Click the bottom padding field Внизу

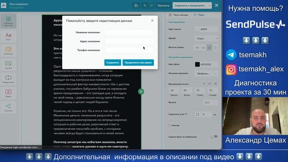(x=187, y=90)
